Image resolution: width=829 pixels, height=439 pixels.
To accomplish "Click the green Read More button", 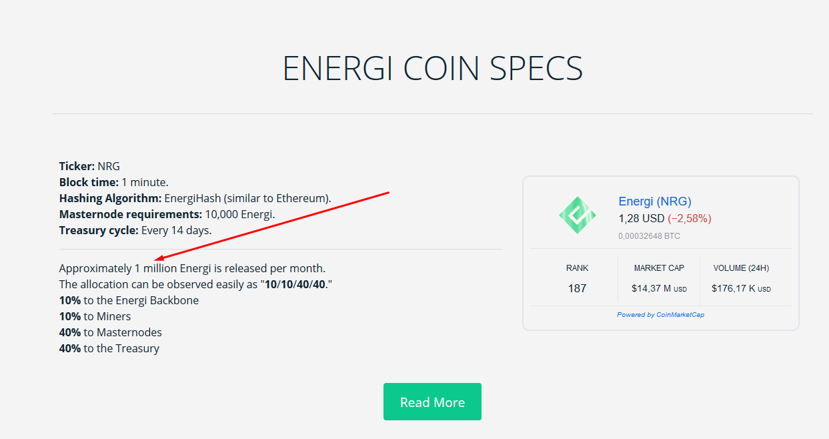I will point(432,402).
